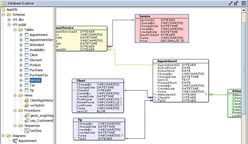Click the AppointmentId primary key icon
248x144 pixels.
pos(155,65)
